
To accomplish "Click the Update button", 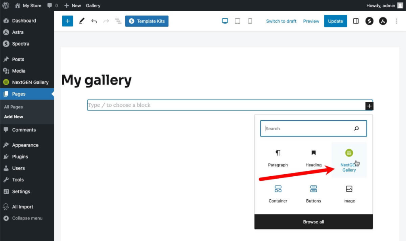I will point(335,21).
